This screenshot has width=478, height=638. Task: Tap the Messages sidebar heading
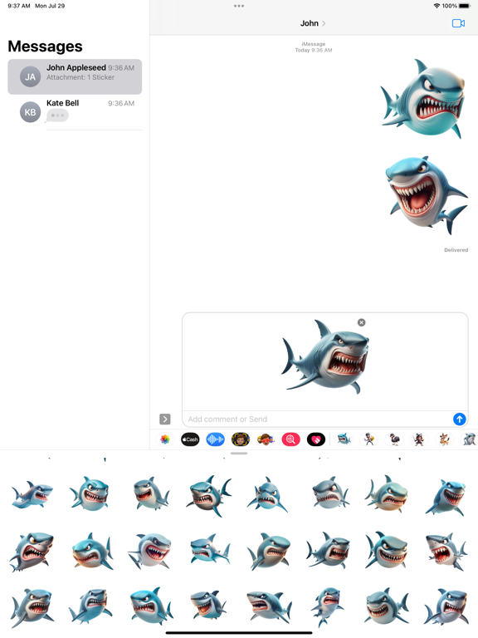[x=45, y=47]
